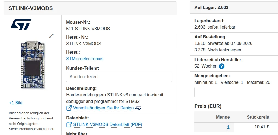Open the STMicroelectronics manufacturer link
Viewport: 278px width, 135px height.
[85, 59]
